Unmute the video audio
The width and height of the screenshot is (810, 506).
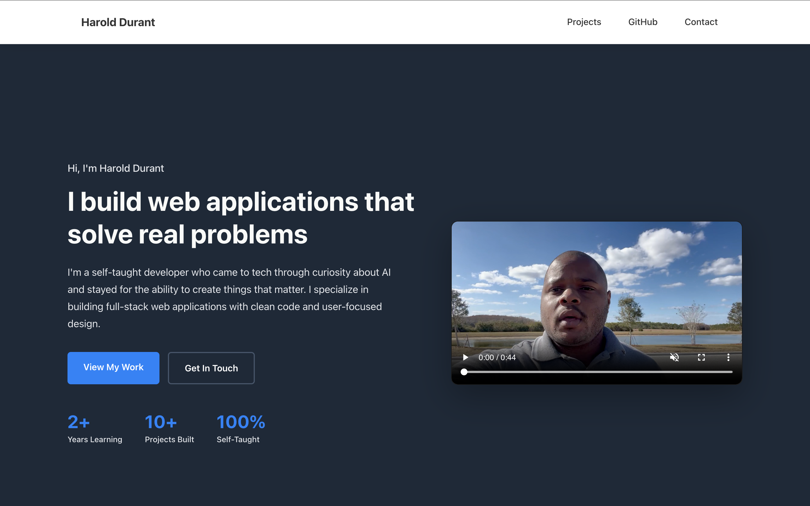tap(674, 357)
